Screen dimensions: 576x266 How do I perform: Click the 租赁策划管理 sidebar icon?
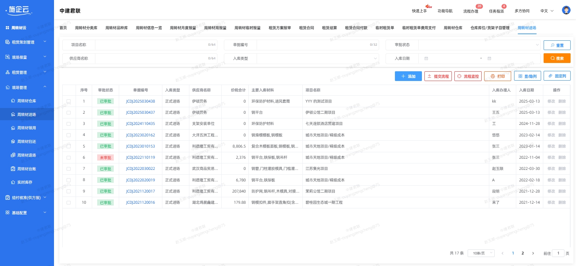(x=8, y=42)
